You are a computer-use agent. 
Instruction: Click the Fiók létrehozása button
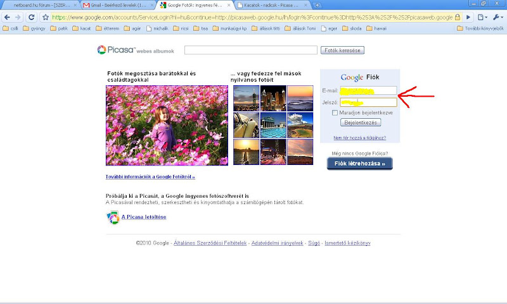tap(360, 164)
